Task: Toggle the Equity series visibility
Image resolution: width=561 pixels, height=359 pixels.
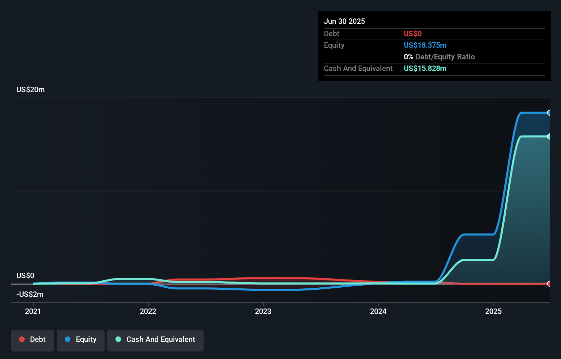Action: click(x=80, y=340)
